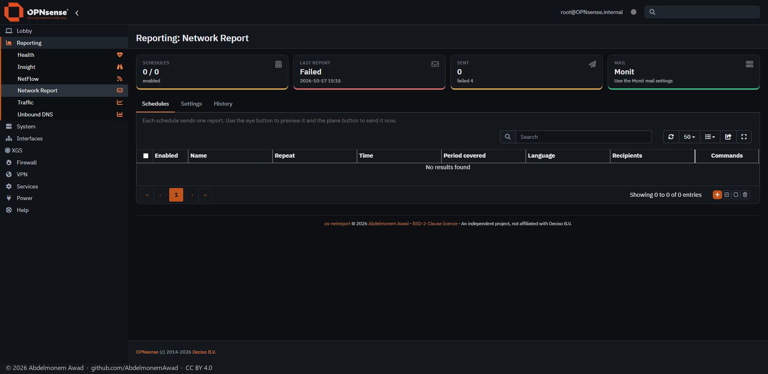Click the status indicator dot near the username

[x=634, y=12]
